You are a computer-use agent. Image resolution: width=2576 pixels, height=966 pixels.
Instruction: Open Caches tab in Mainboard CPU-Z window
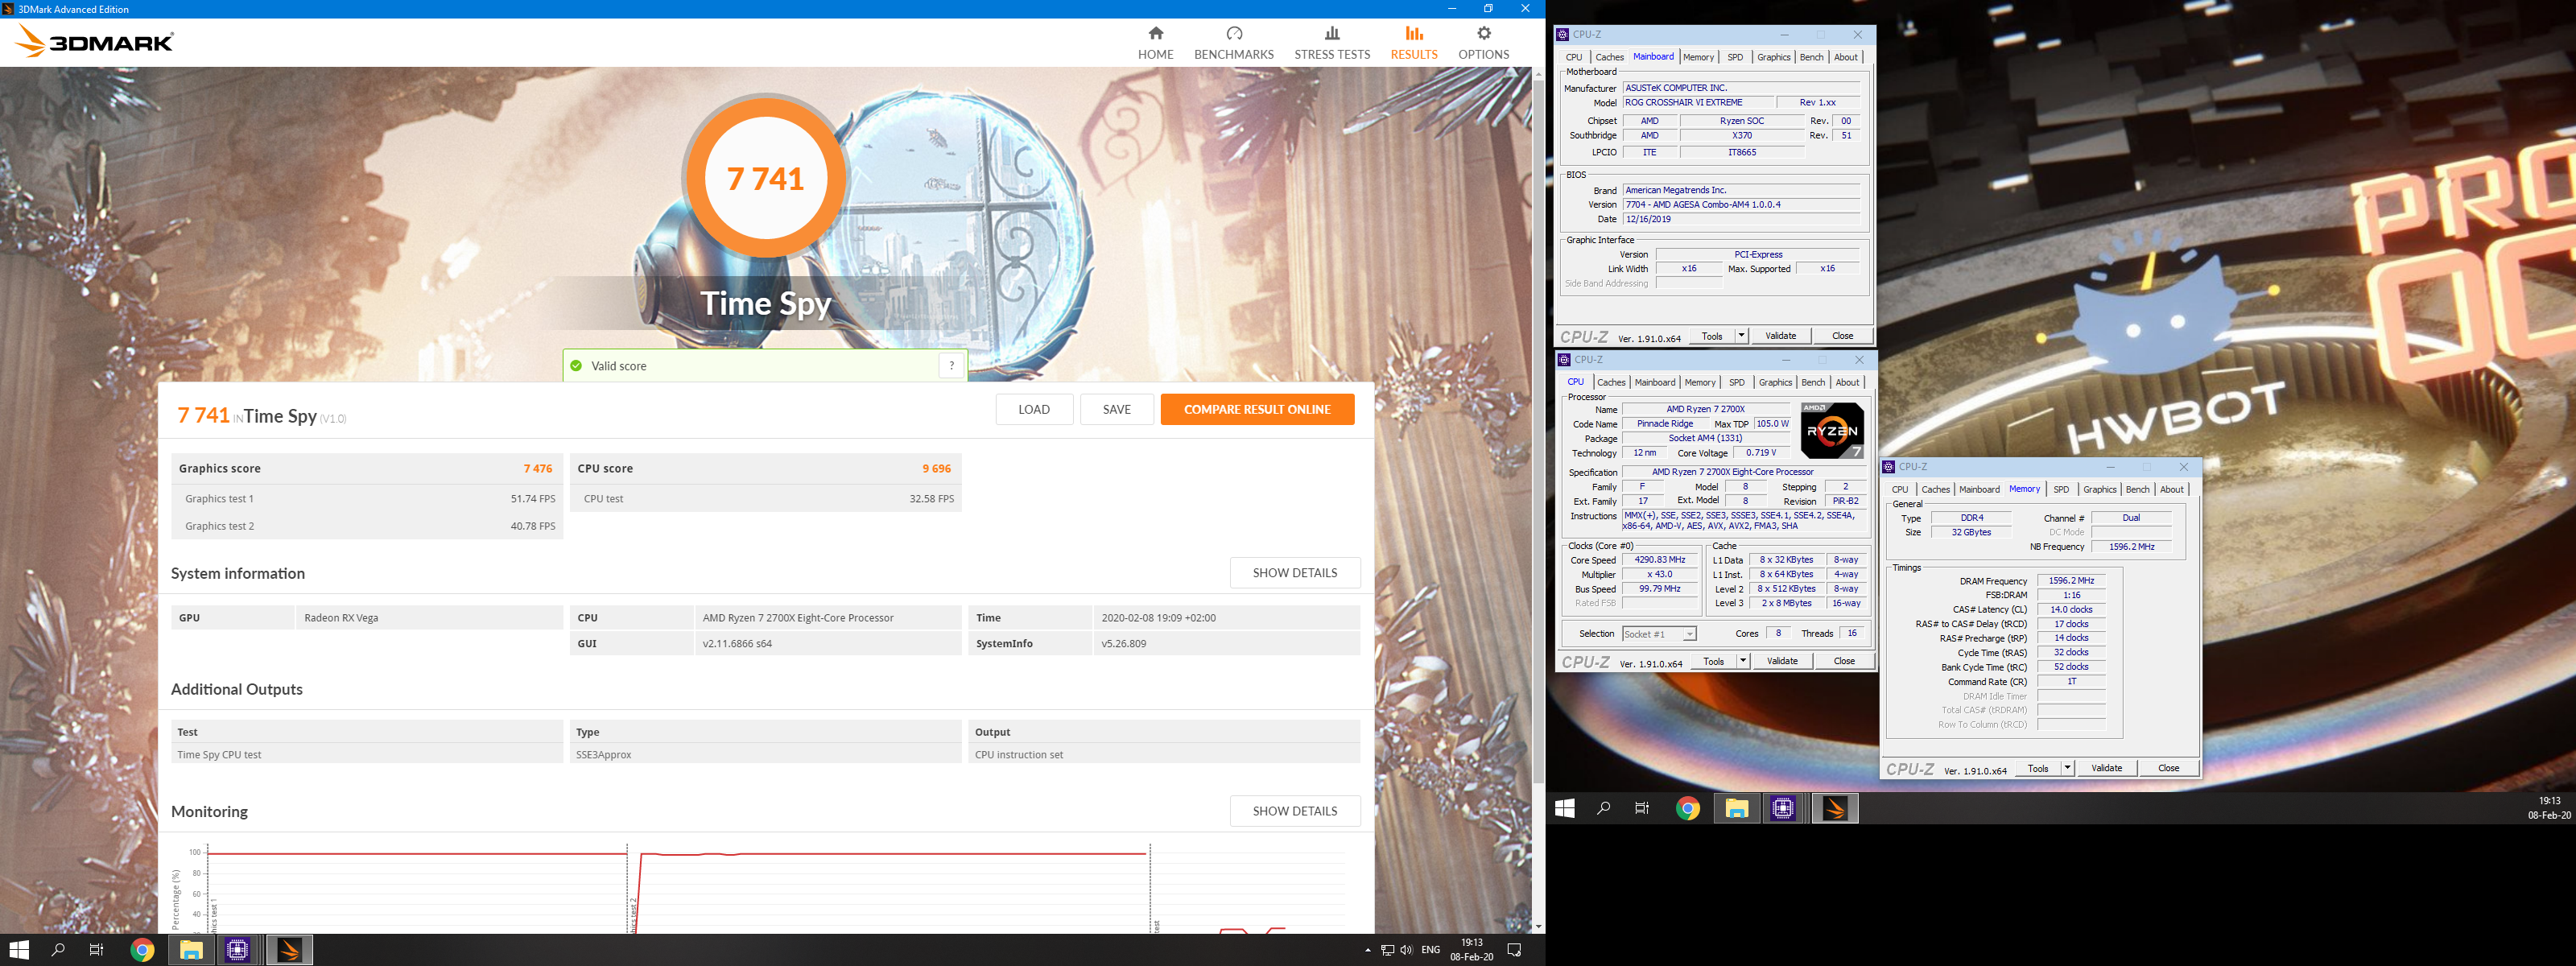[1609, 57]
